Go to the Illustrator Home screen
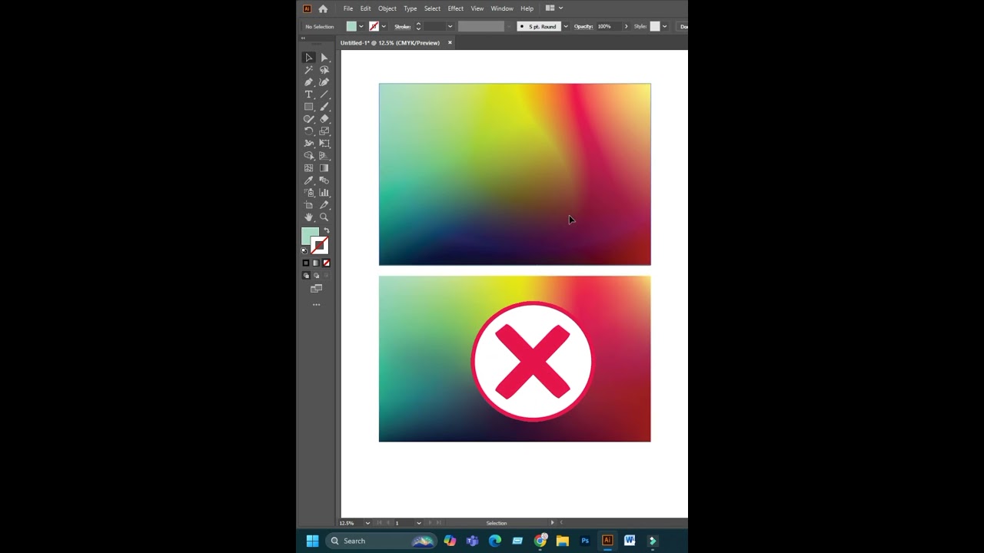Screen dimensions: 984x553 (x=323, y=8)
